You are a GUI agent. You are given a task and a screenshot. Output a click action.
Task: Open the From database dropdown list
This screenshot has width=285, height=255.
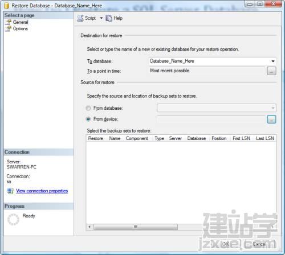pos(217,108)
